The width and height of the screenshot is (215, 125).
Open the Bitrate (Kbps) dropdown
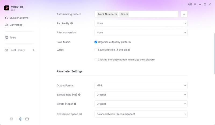click(141, 104)
